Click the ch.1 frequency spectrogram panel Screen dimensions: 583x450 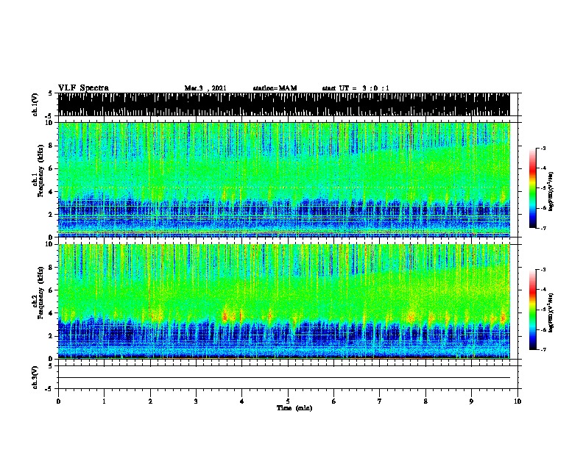[283, 179]
